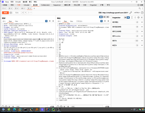Go to next match in request search
Screen dimensions: 145x113
(13, 106)
